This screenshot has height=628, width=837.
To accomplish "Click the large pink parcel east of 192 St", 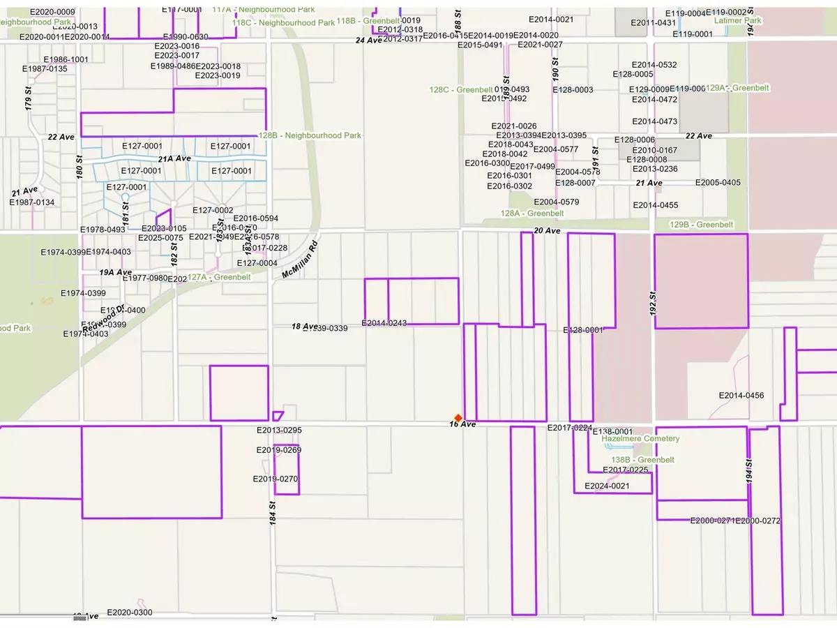I will coord(700,281).
